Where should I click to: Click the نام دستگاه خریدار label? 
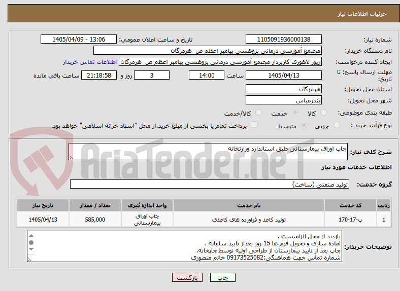369,51
